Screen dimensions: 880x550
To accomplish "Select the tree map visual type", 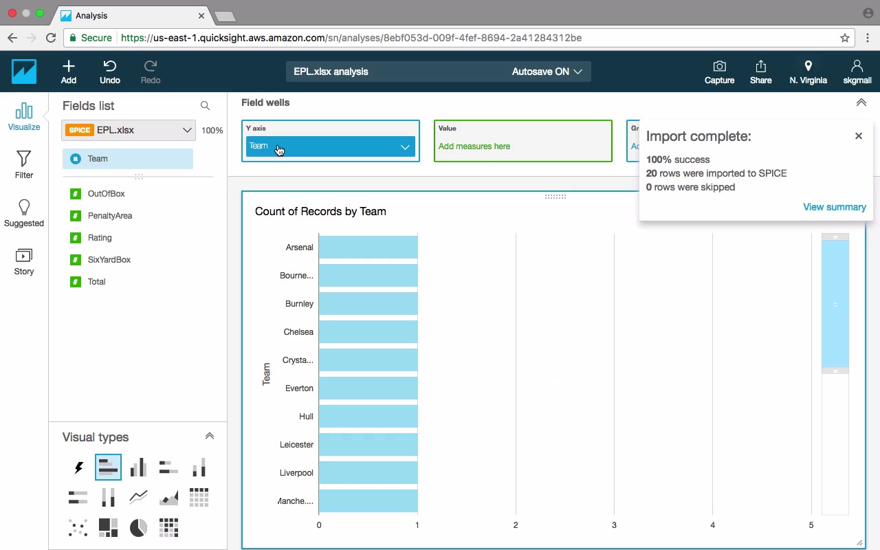I will (108, 527).
